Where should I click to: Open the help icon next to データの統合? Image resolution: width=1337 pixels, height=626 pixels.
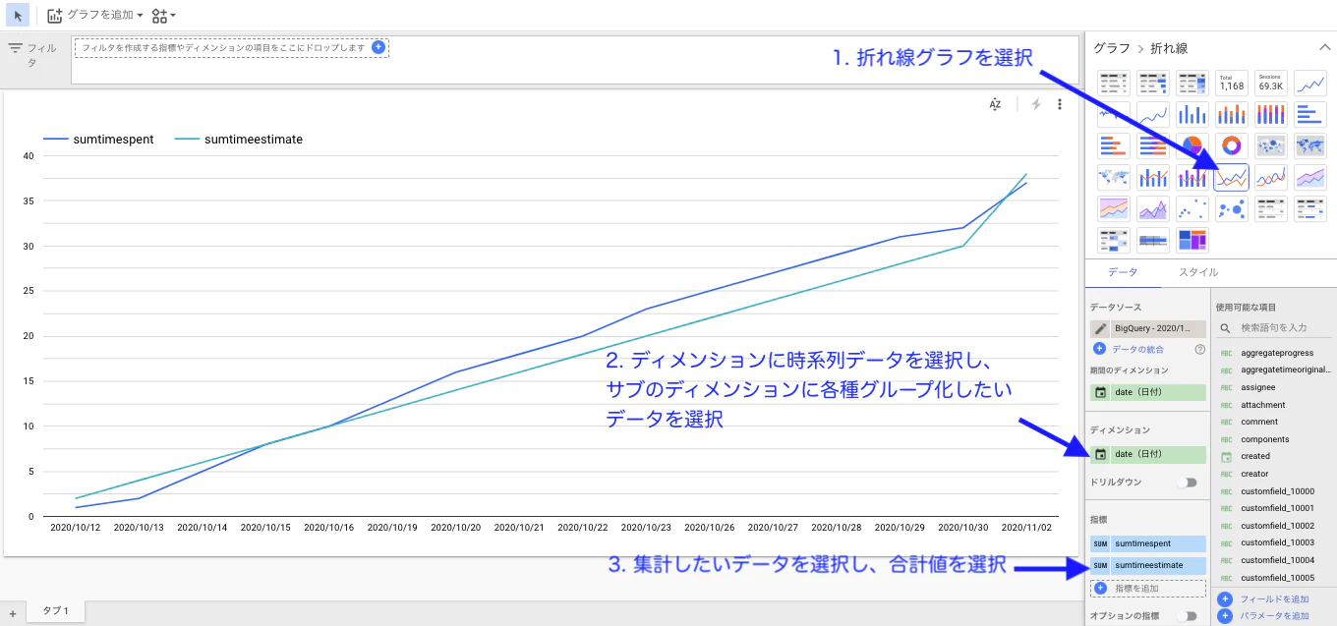(x=1199, y=349)
